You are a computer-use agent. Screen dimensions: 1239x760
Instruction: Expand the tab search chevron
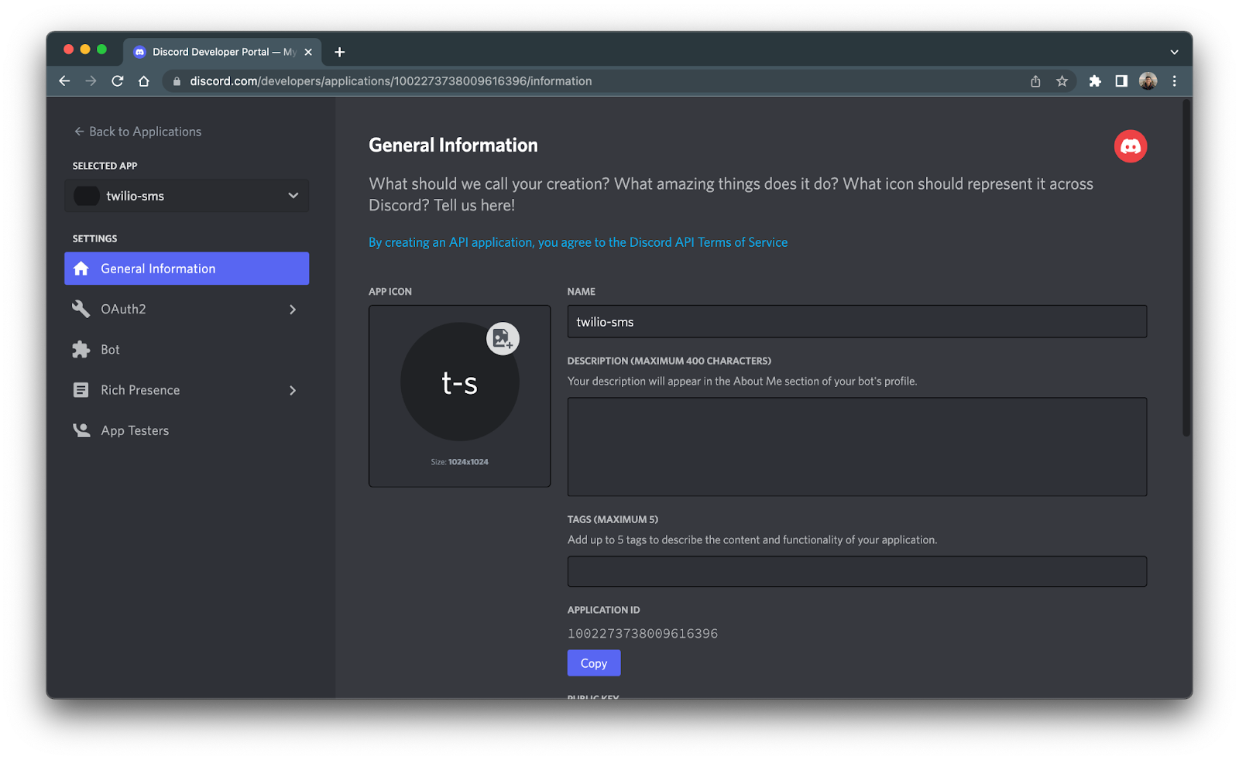coord(1174,52)
